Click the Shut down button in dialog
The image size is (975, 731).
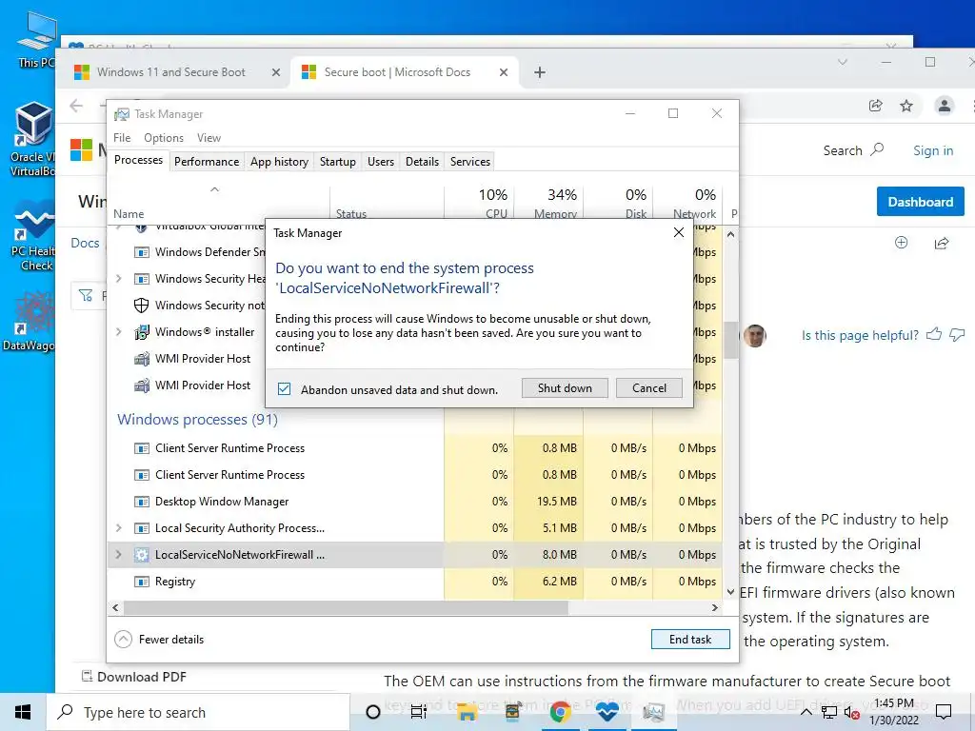[x=565, y=388]
